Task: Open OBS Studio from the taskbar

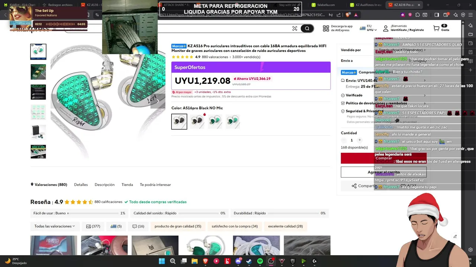Action: click(x=271, y=261)
